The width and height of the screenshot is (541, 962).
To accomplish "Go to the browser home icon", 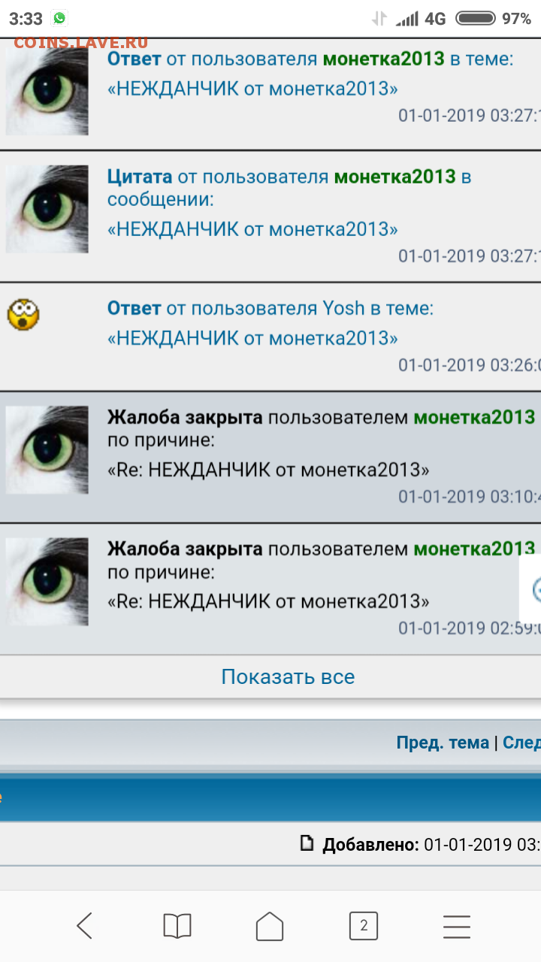I will click(270, 926).
